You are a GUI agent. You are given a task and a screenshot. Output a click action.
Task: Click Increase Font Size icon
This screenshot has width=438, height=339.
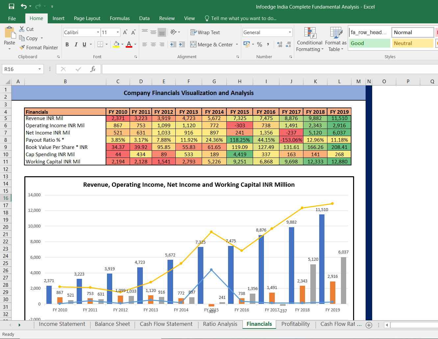(125, 32)
